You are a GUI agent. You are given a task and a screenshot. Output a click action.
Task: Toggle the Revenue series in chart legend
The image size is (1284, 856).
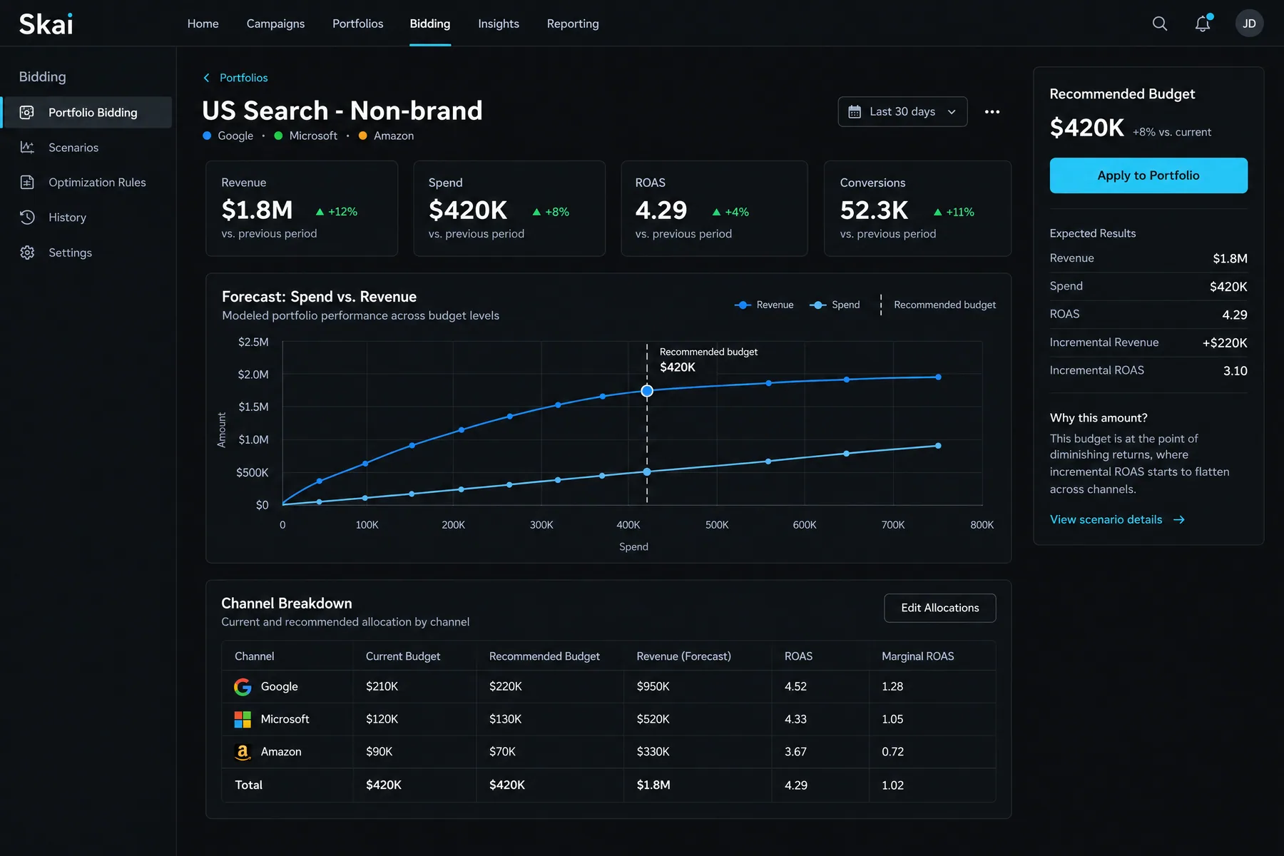[764, 305]
